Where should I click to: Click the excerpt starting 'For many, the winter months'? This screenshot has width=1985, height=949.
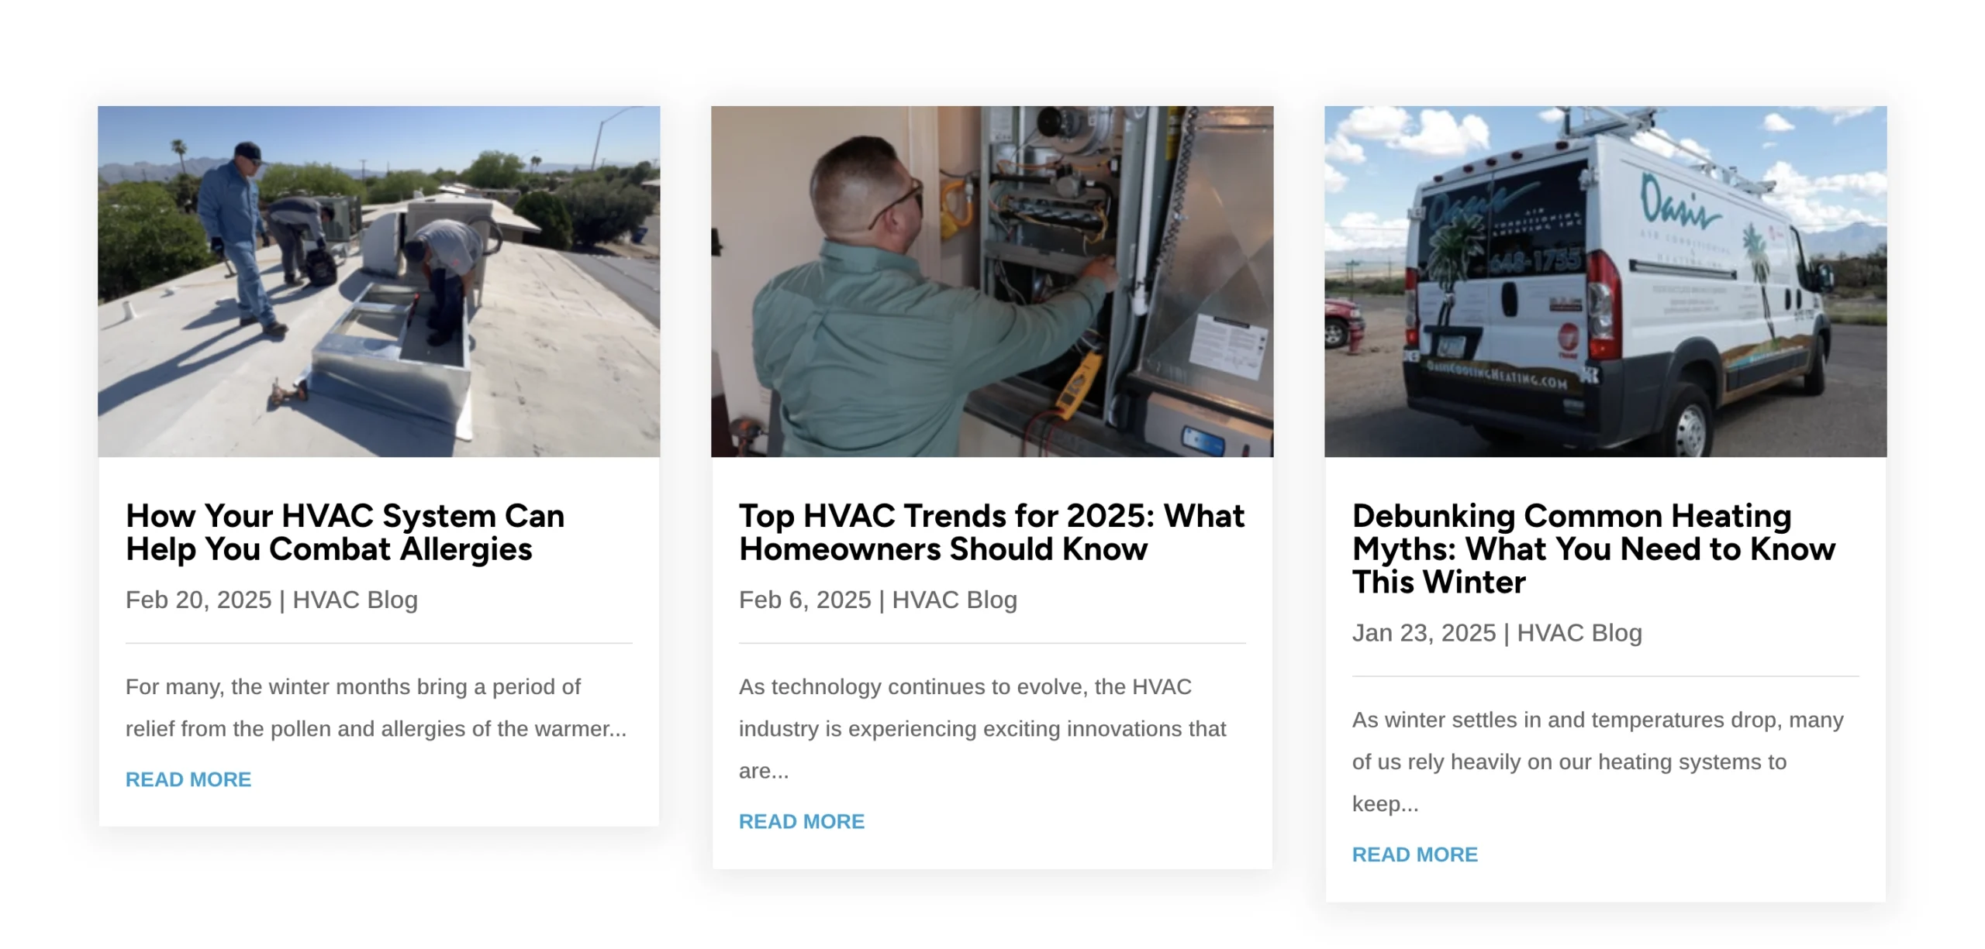click(x=376, y=707)
